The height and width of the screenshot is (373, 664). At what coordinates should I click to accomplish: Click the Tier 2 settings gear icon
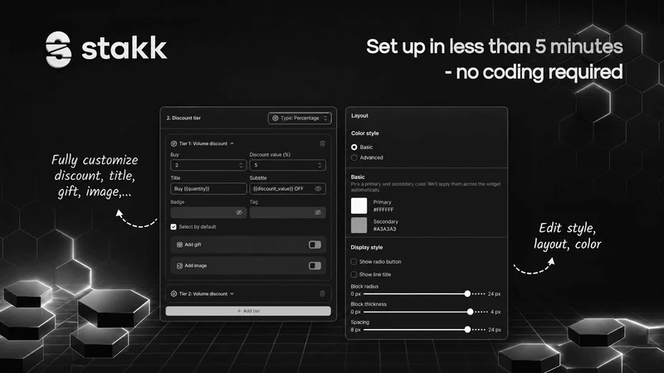[x=173, y=293]
